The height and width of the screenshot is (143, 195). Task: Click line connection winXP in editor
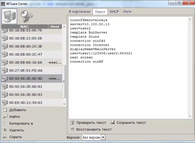[x=87, y=62]
